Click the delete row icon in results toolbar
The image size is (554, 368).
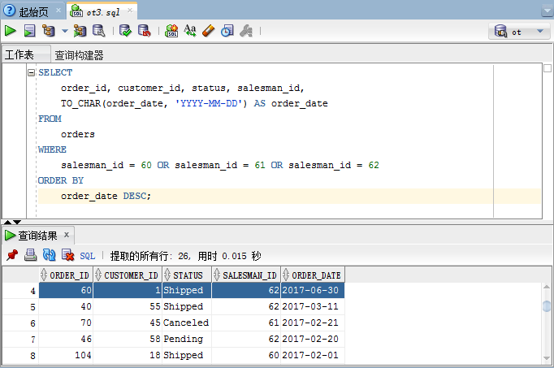point(67,255)
